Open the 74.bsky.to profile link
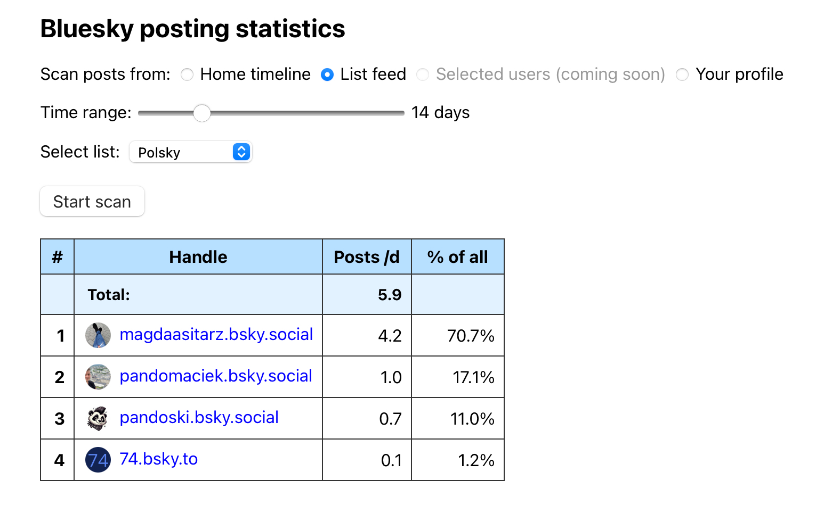Screen dimensions: 824x530 [158, 459]
